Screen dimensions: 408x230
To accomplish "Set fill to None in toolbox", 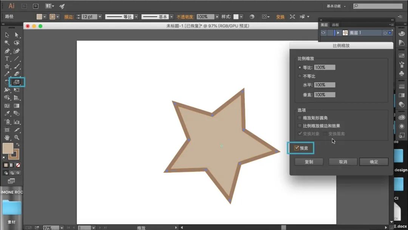I will pos(18,165).
